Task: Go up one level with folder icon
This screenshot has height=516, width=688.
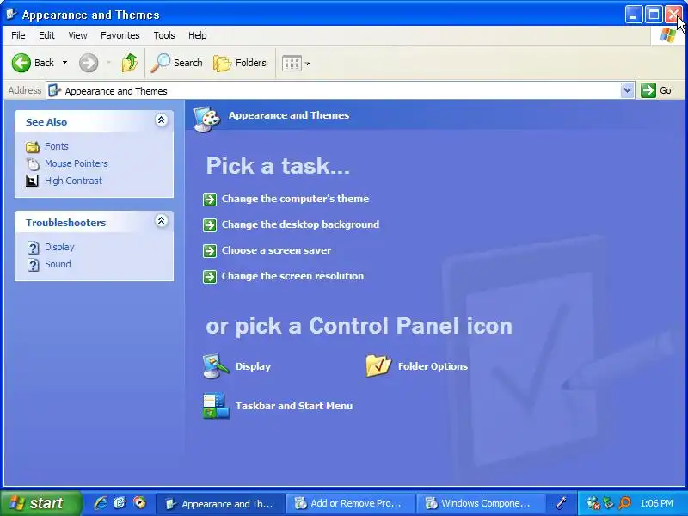Action: [130, 63]
